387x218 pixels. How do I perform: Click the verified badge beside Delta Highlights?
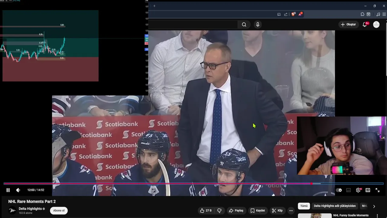[x=44, y=209]
